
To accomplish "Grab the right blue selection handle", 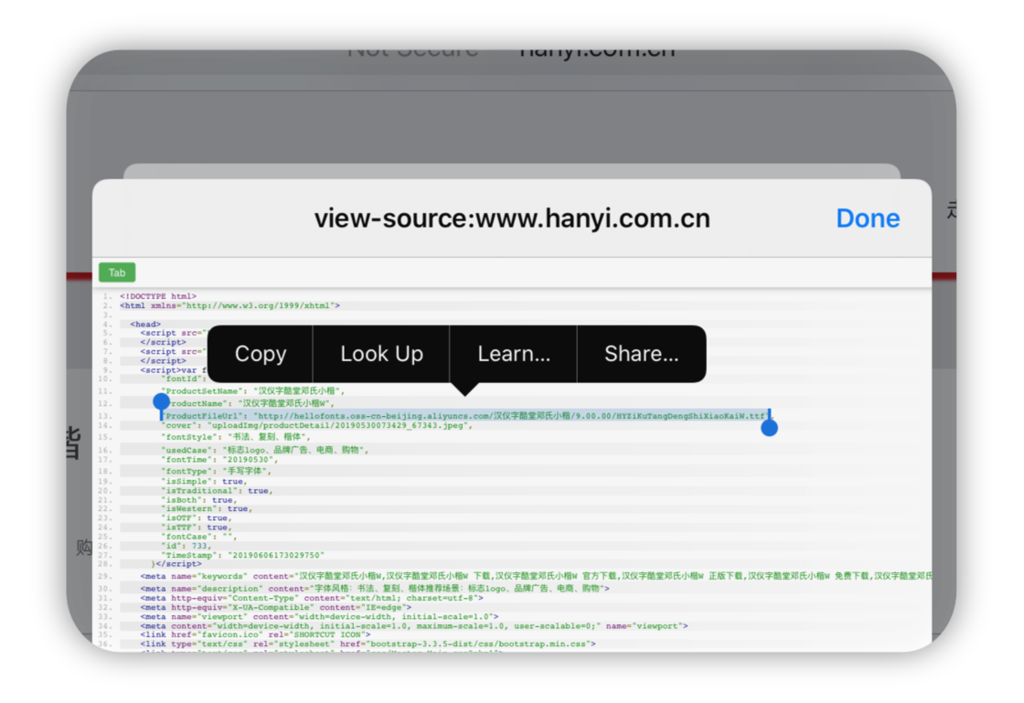I will (769, 427).
